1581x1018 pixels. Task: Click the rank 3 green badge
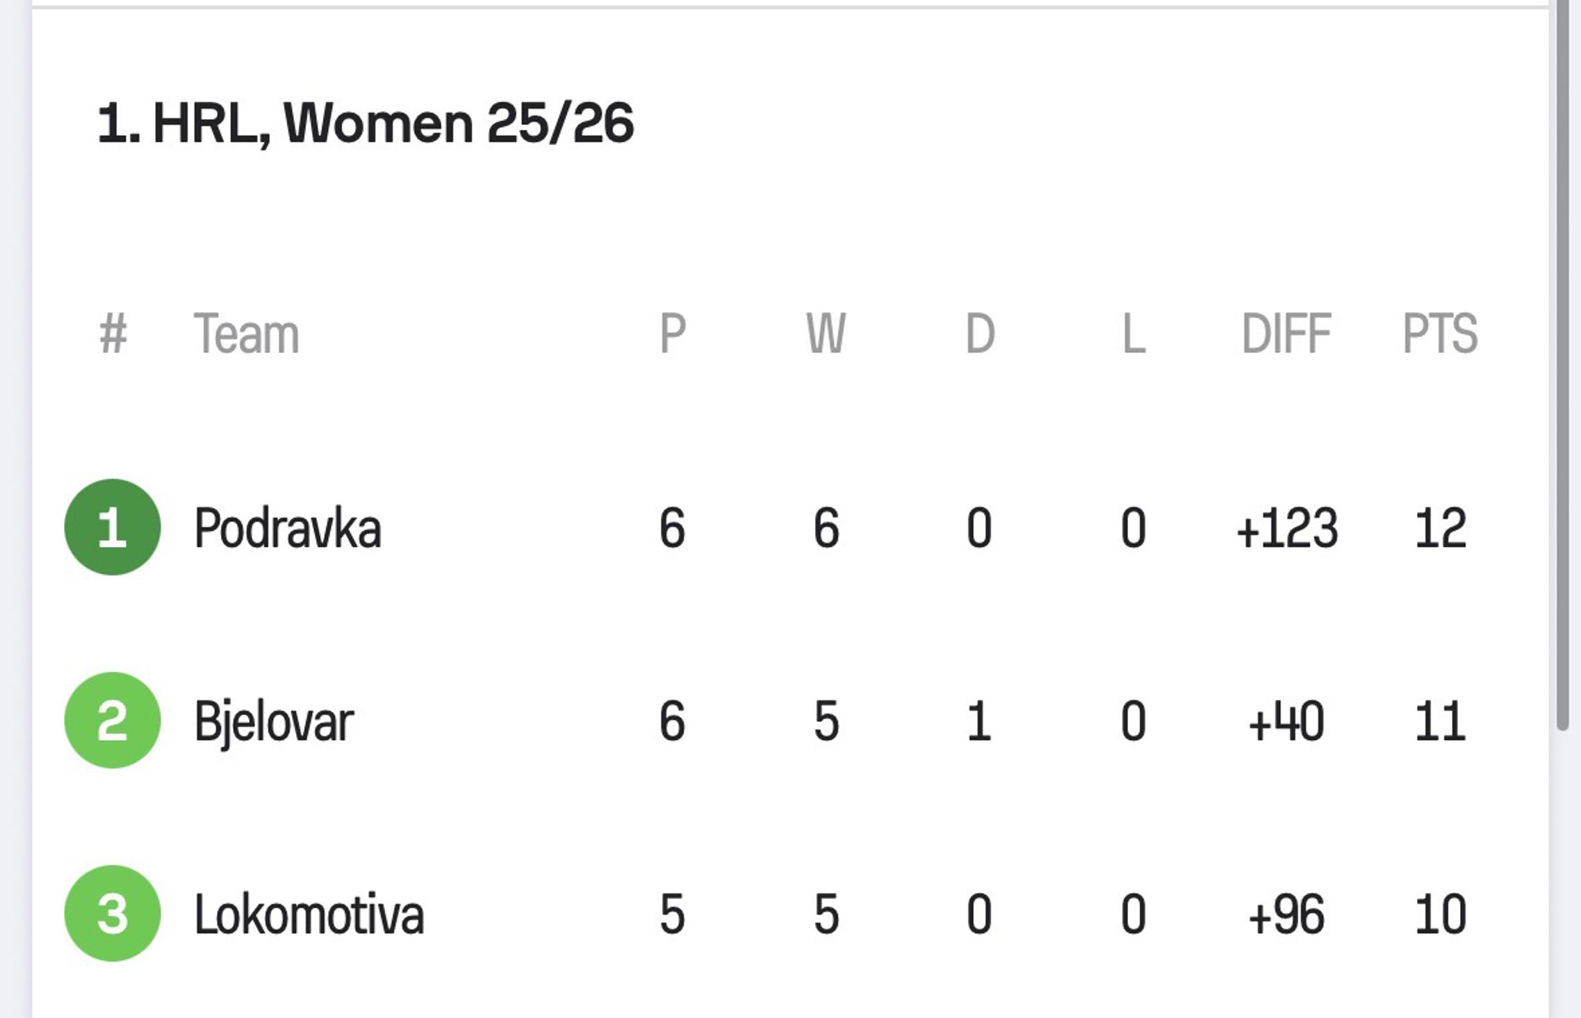(113, 913)
